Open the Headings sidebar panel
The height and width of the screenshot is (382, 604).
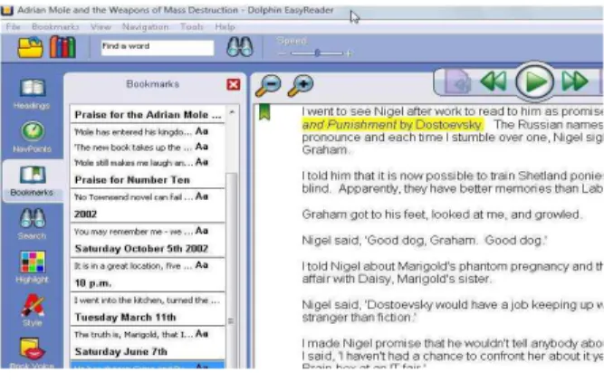pos(32,93)
